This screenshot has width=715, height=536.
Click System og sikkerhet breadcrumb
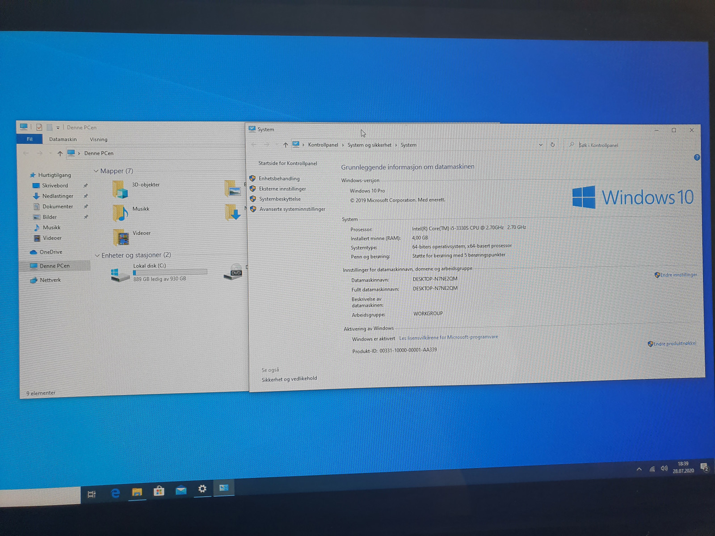[x=369, y=145]
